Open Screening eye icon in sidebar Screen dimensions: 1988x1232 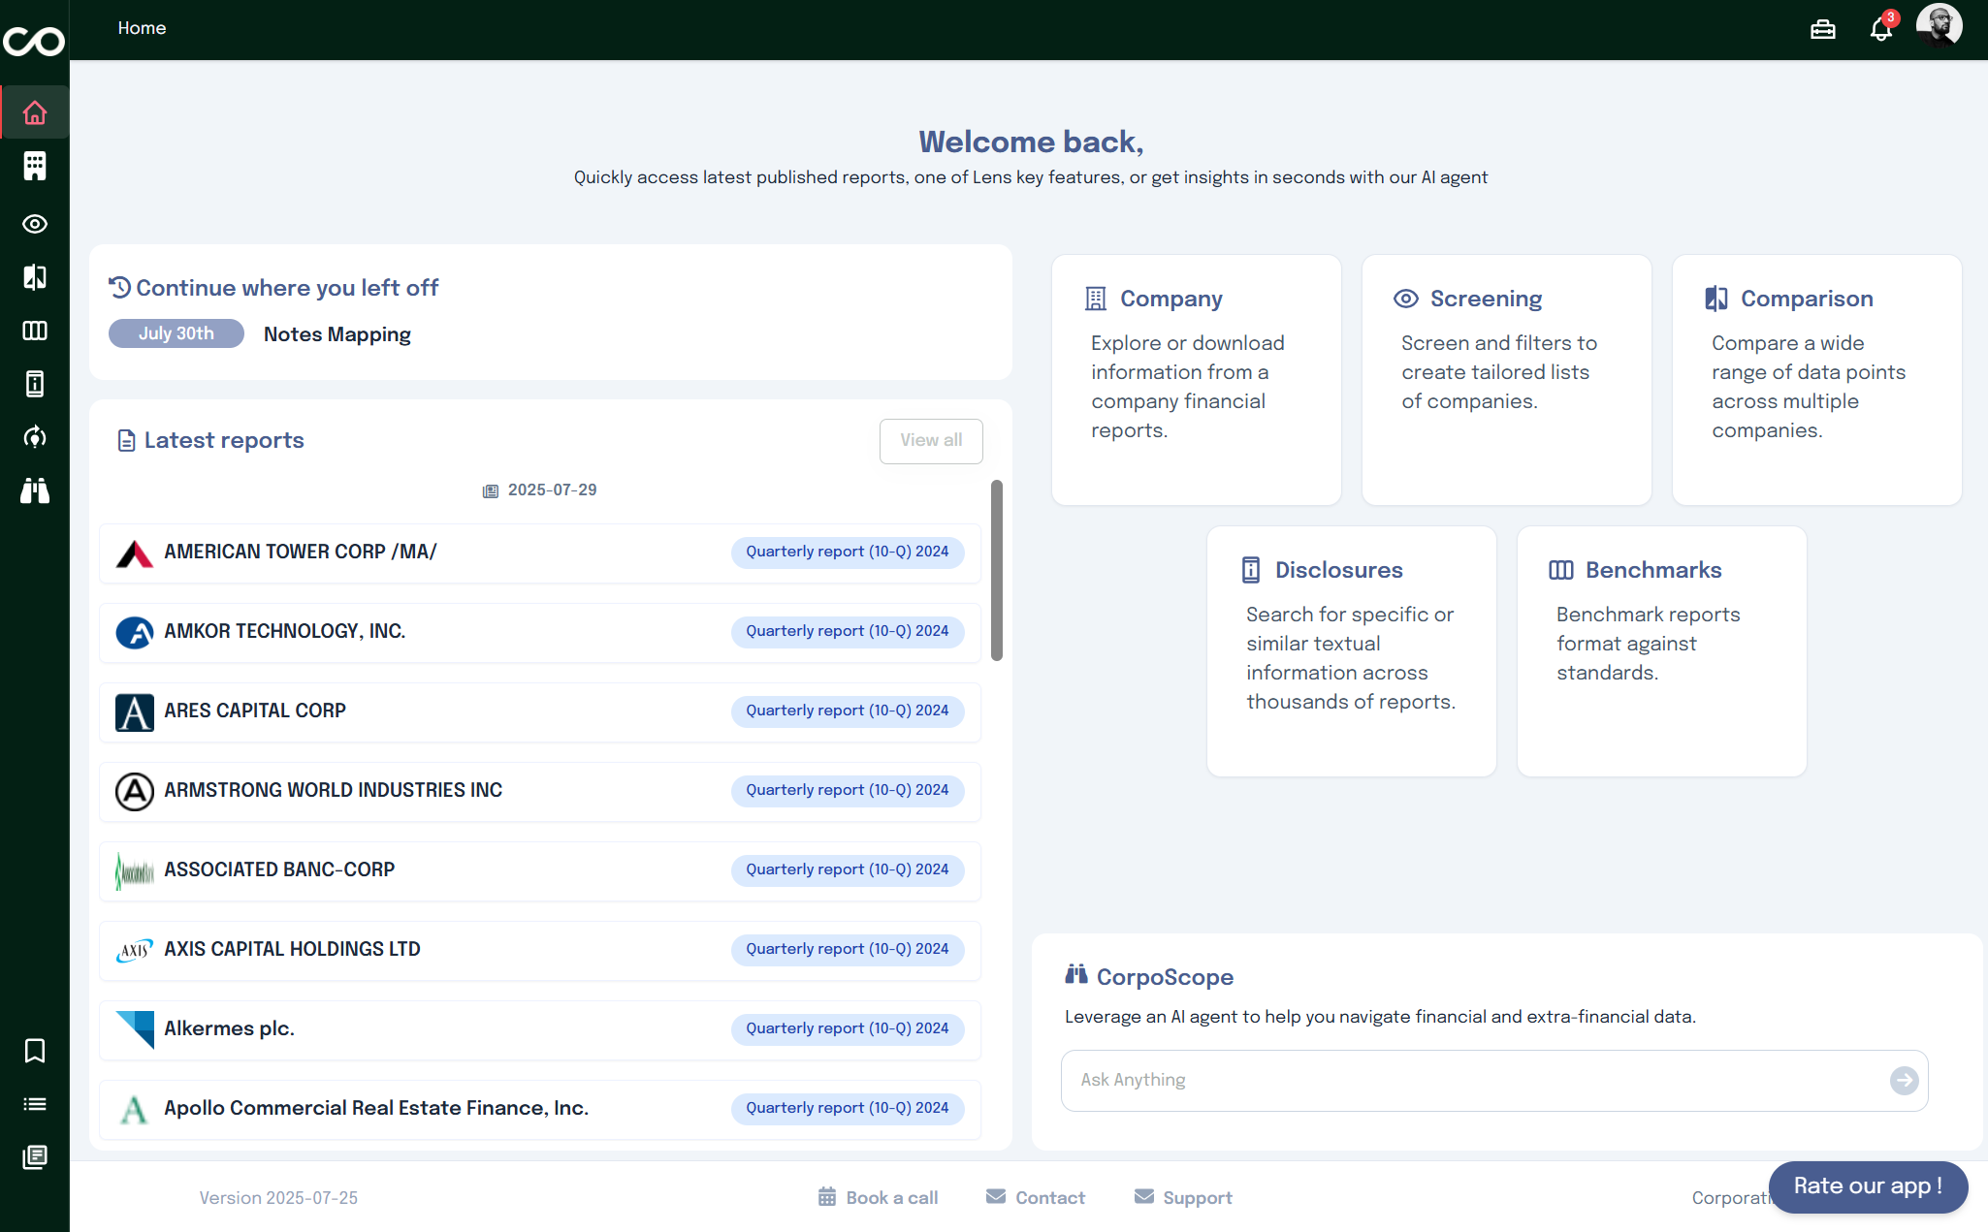pos(35,224)
